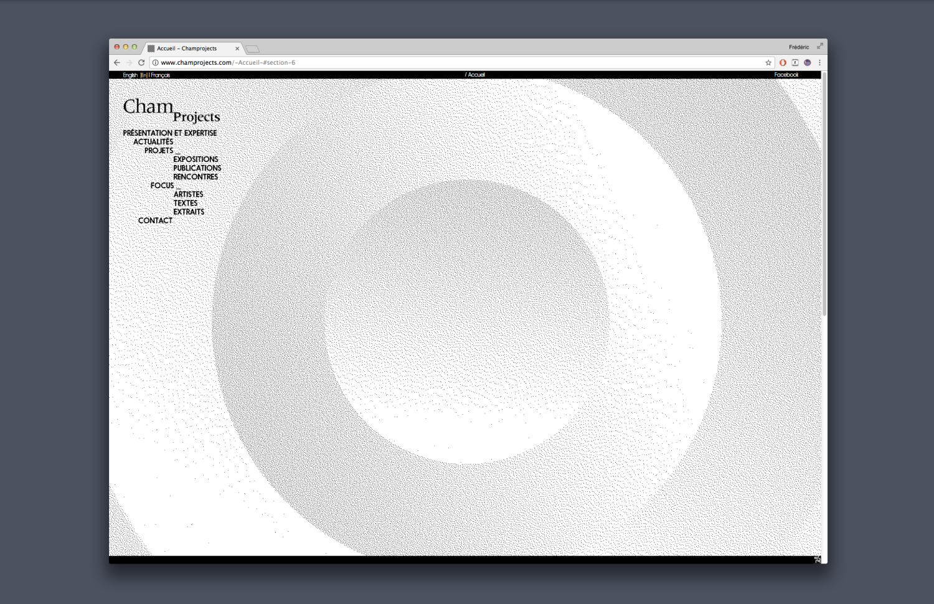Click the browser back arrow
Image resolution: width=934 pixels, height=604 pixels.
[116, 62]
